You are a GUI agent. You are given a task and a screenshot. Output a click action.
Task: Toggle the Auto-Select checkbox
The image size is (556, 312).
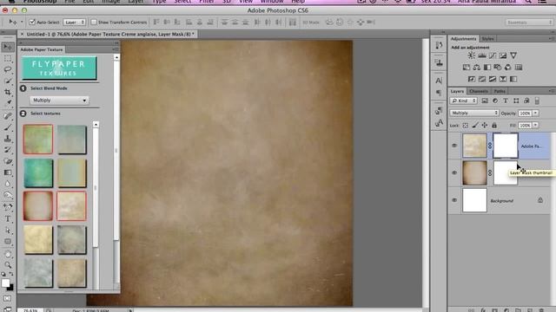coord(32,23)
